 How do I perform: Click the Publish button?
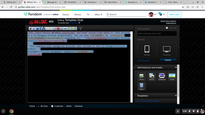coord(168,60)
